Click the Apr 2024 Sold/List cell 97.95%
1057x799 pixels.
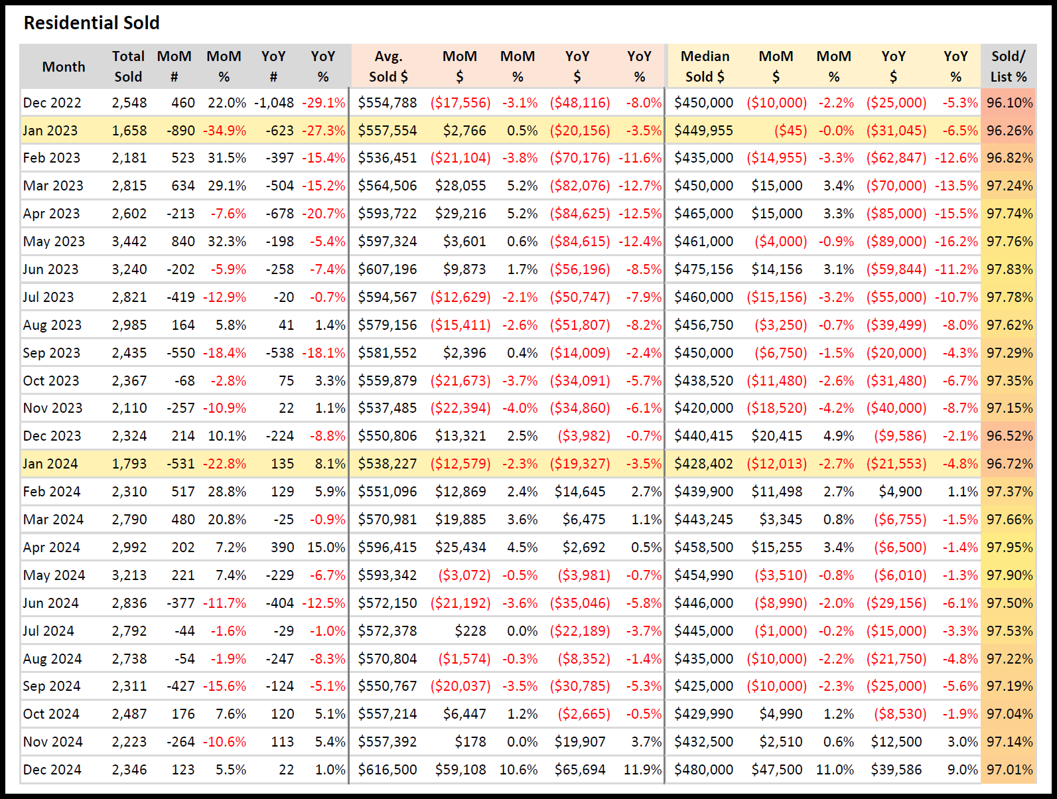click(x=1009, y=547)
